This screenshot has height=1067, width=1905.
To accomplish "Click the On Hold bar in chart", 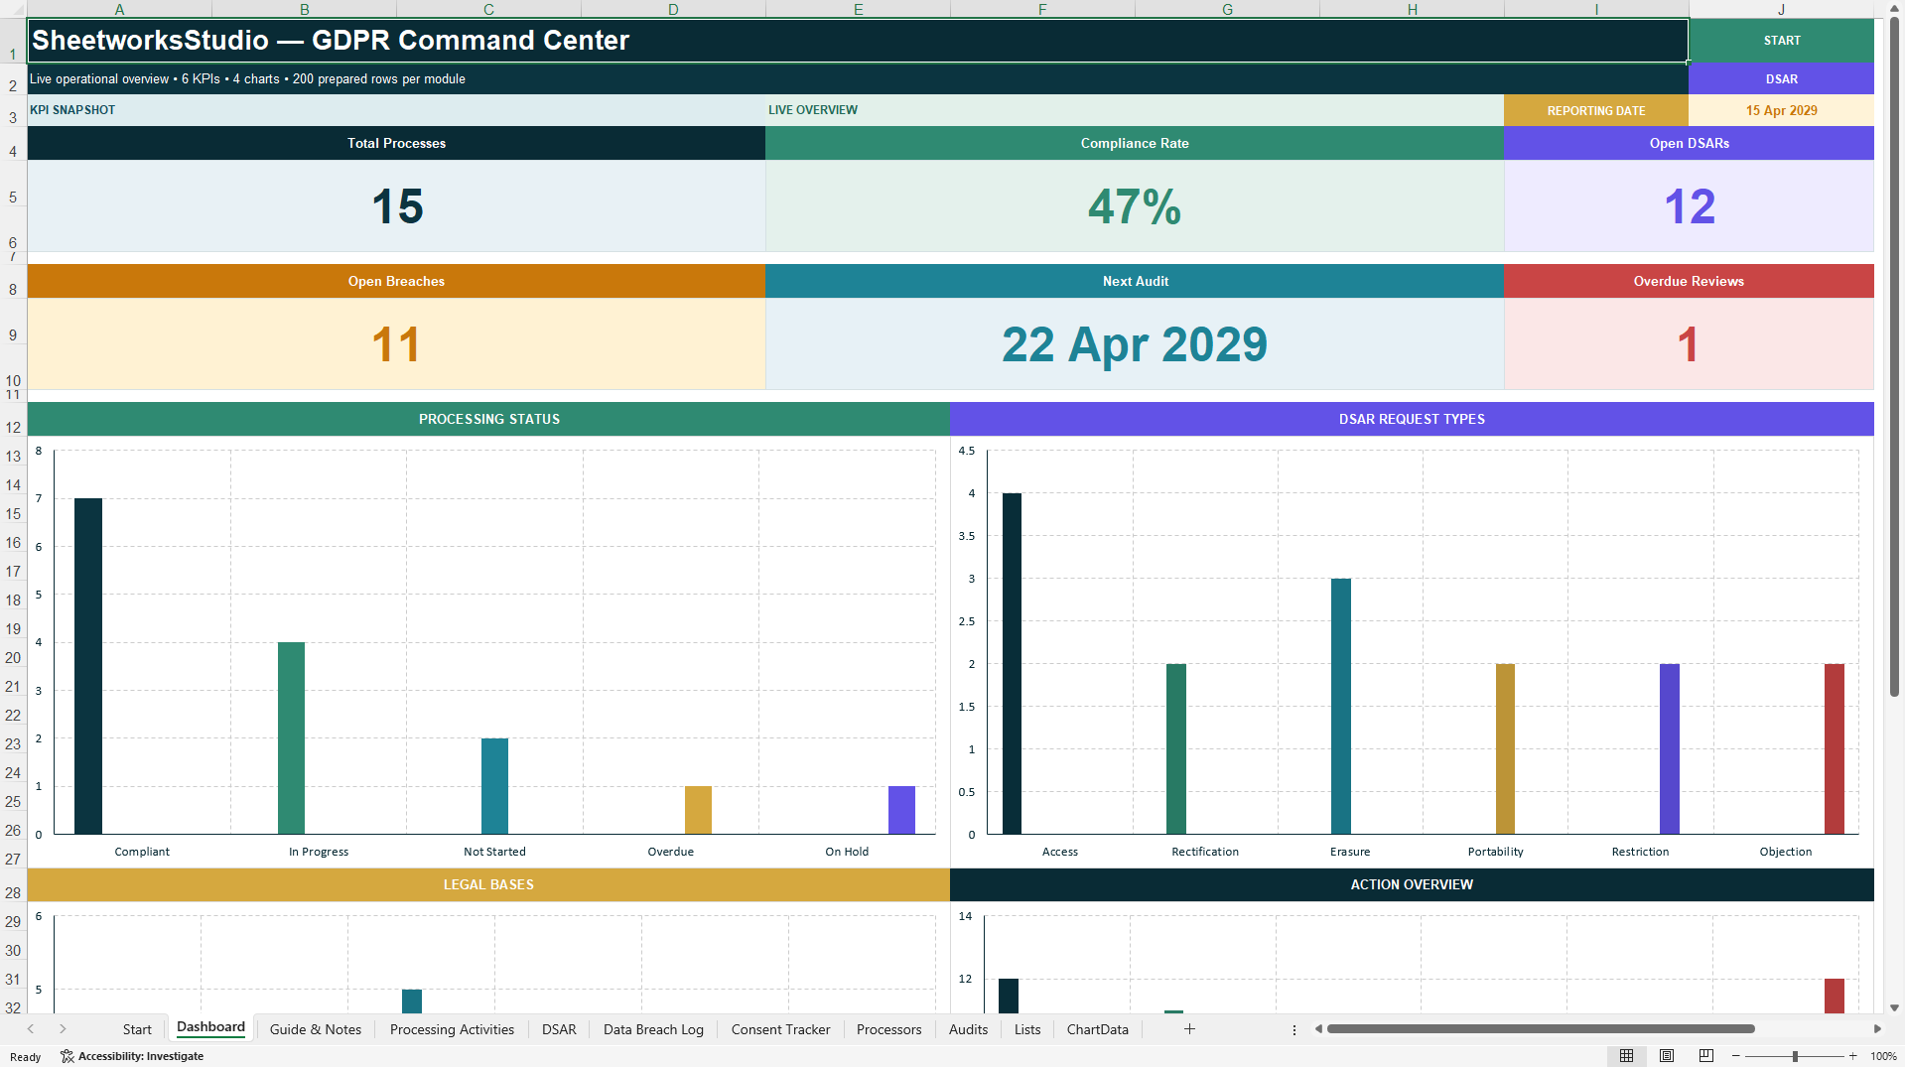I will pos(901,810).
